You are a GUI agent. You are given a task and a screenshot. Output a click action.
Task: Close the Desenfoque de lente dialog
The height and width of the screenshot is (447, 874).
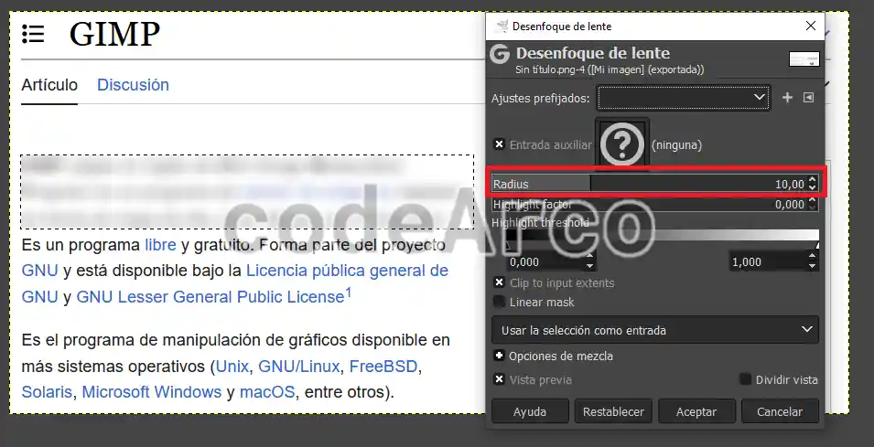pyautogui.click(x=811, y=26)
